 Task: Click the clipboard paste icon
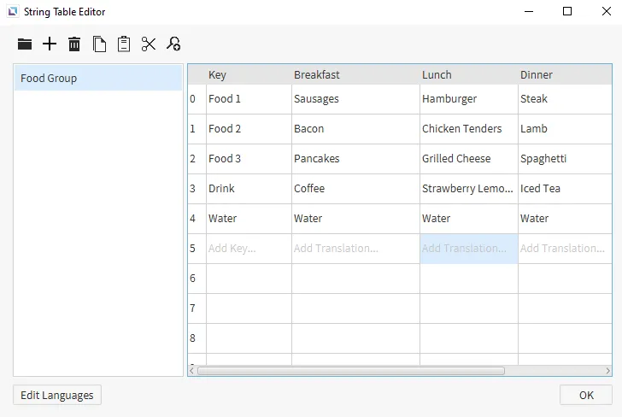coord(124,44)
